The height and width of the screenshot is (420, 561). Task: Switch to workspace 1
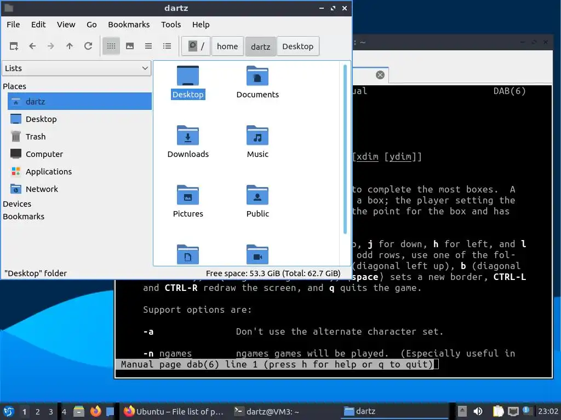click(24, 412)
